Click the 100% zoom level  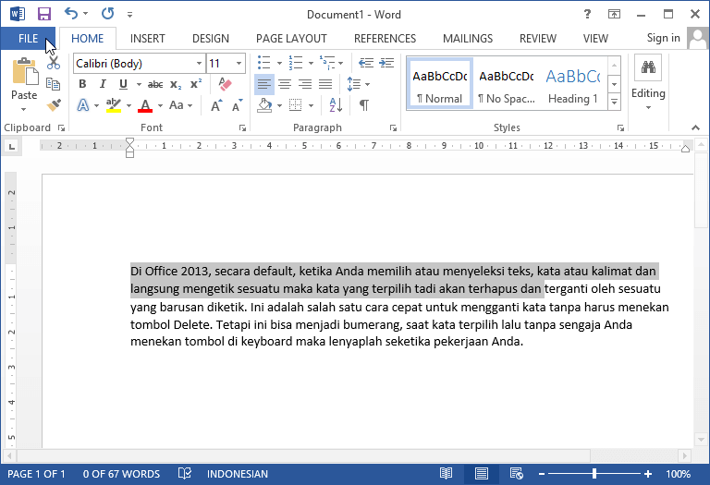click(x=678, y=474)
